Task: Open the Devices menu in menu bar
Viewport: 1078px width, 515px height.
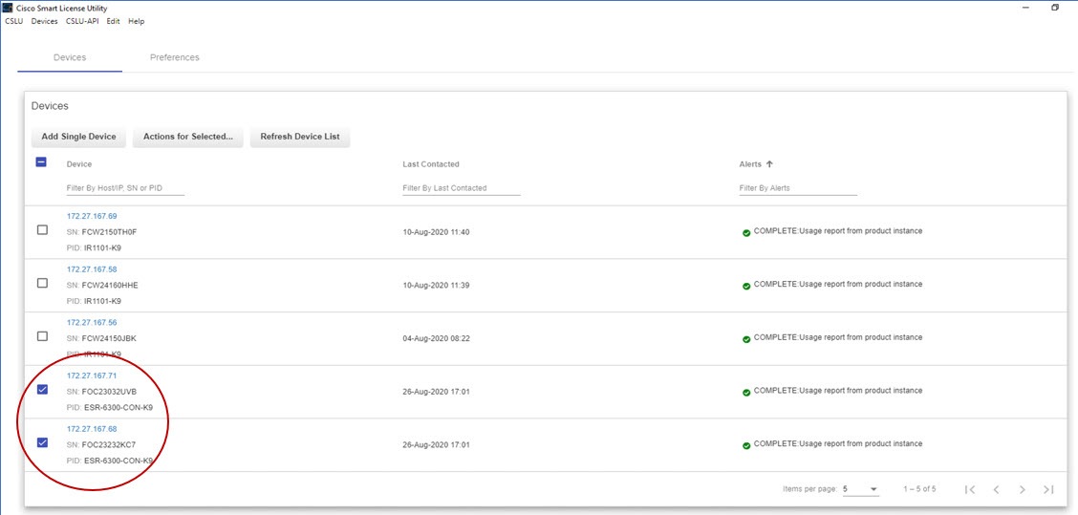Action: (x=44, y=21)
